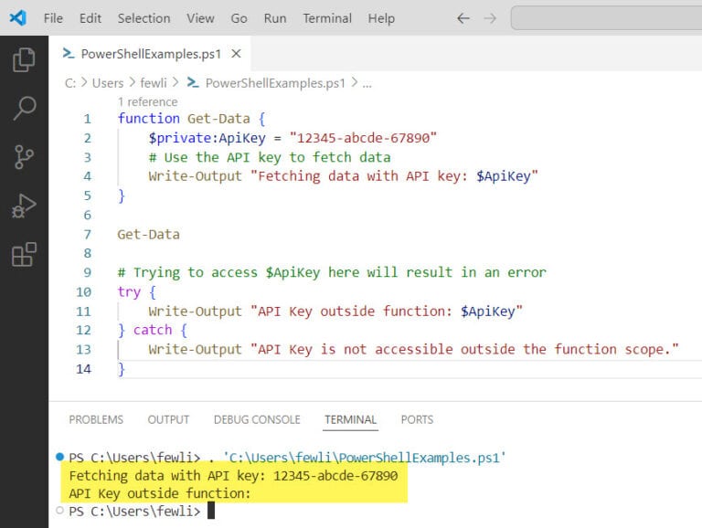702x528 pixels.
Task: Click the Users breadcrumb segment
Action: [x=108, y=83]
